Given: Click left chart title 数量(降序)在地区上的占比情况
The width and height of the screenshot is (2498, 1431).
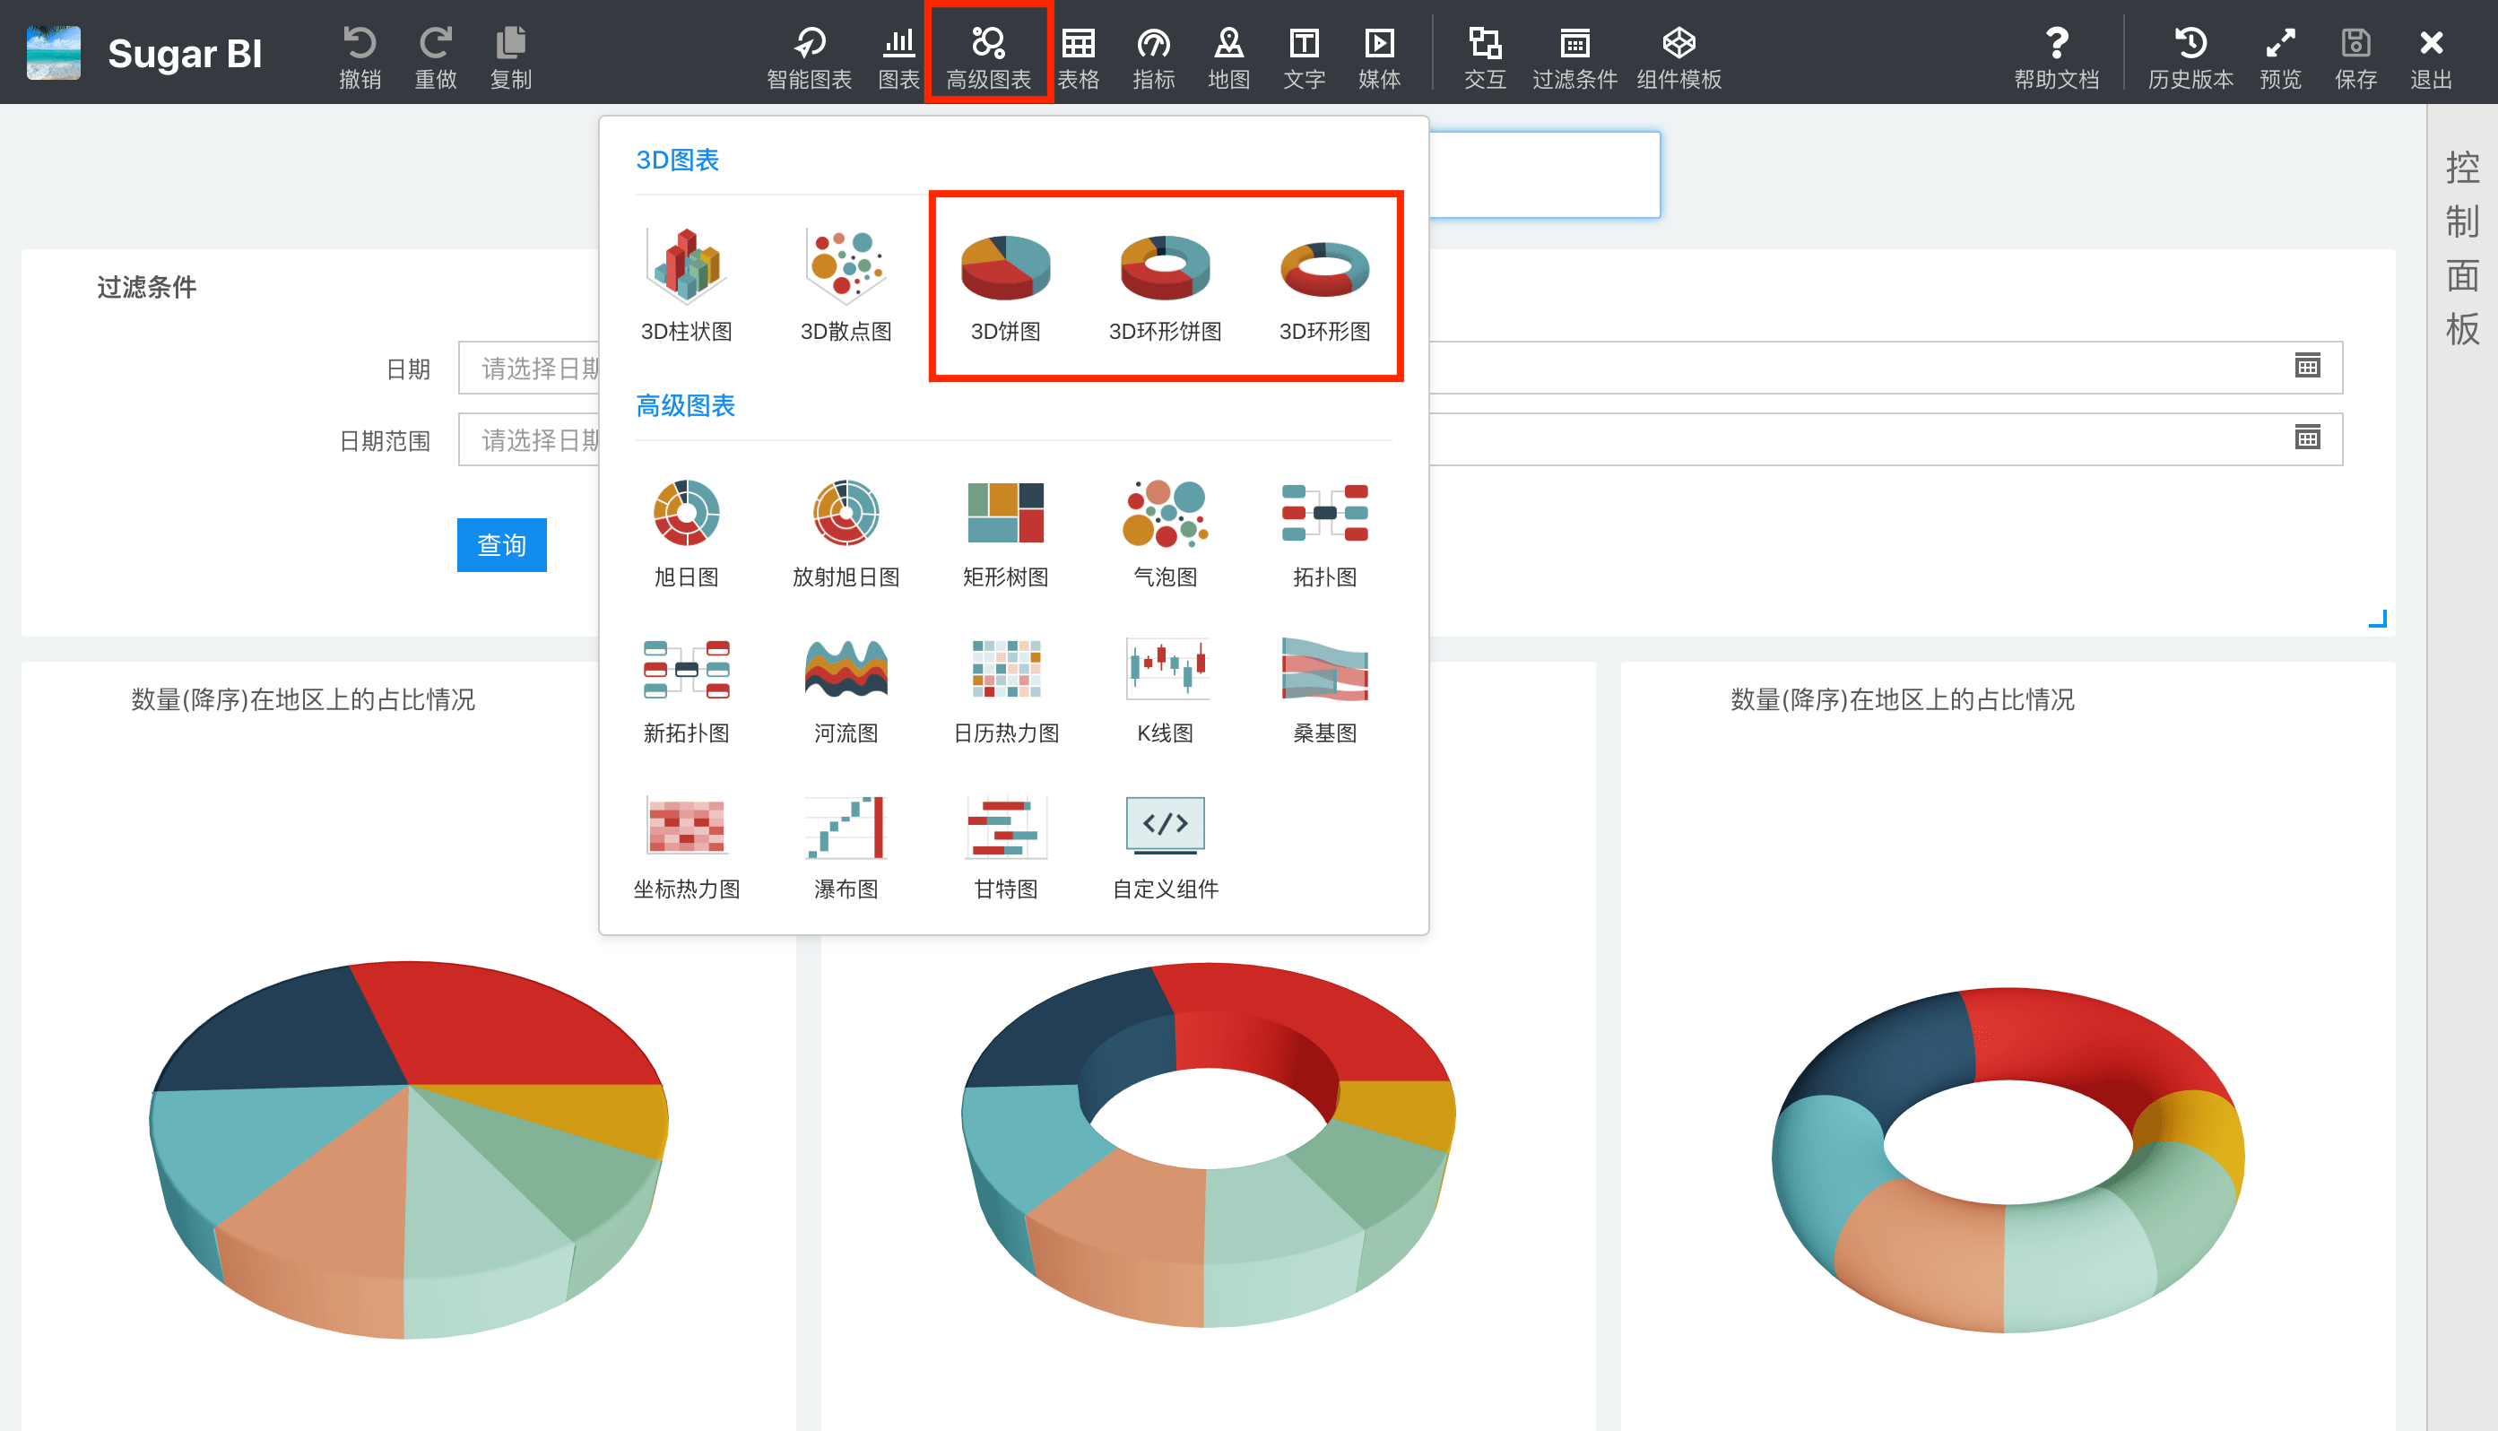Looking at the screenshot, I should (x=303, y=699).
